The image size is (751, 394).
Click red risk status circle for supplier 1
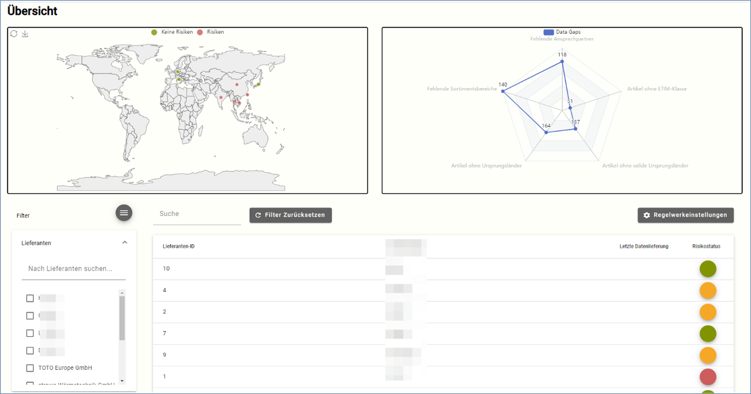[x=708, y=377]
